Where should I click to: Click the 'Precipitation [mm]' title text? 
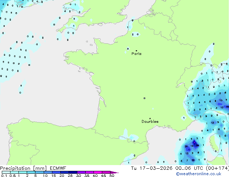tap(23, 168)
